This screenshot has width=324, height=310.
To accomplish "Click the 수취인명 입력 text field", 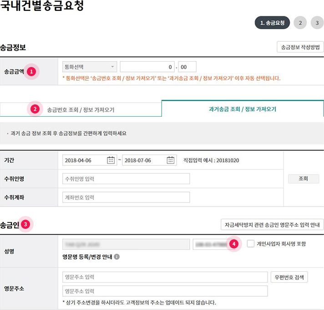I will coord(126,179).
